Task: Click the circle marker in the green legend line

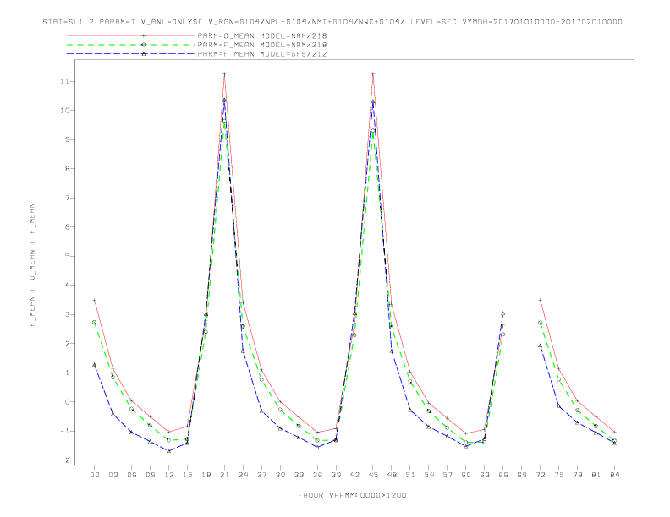Action: click(144, 45)
